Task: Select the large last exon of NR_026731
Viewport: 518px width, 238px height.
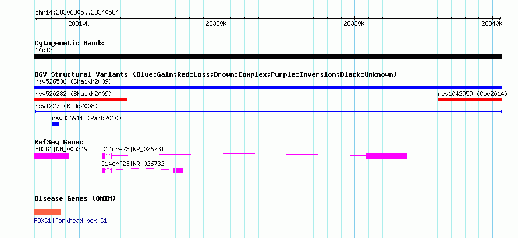Action: coord(386,156)
